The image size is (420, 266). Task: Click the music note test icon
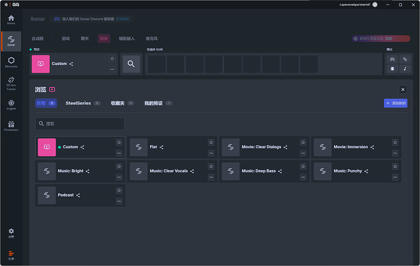(405, 69)
